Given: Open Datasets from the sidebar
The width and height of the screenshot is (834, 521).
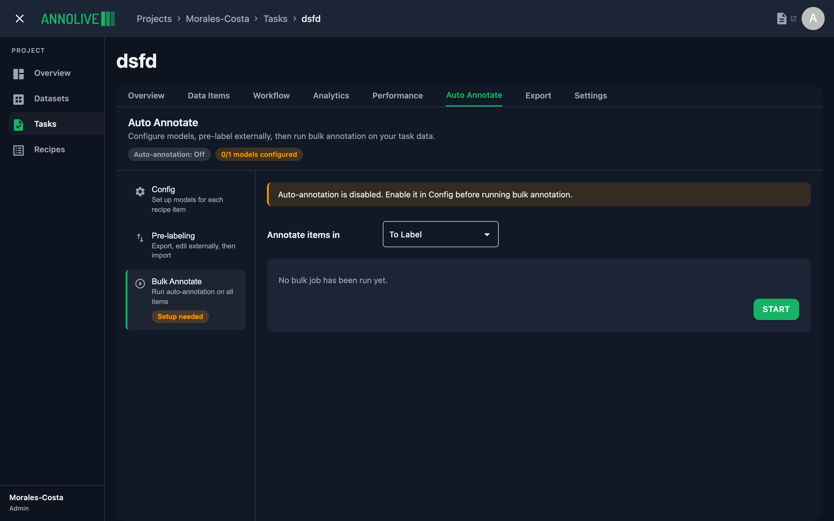Looking at the screenshot, I should coord(57,98).
